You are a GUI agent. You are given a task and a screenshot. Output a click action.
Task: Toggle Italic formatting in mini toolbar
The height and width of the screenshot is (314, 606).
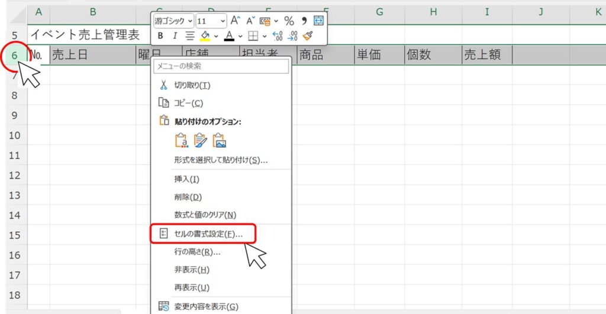pos(175,36)
